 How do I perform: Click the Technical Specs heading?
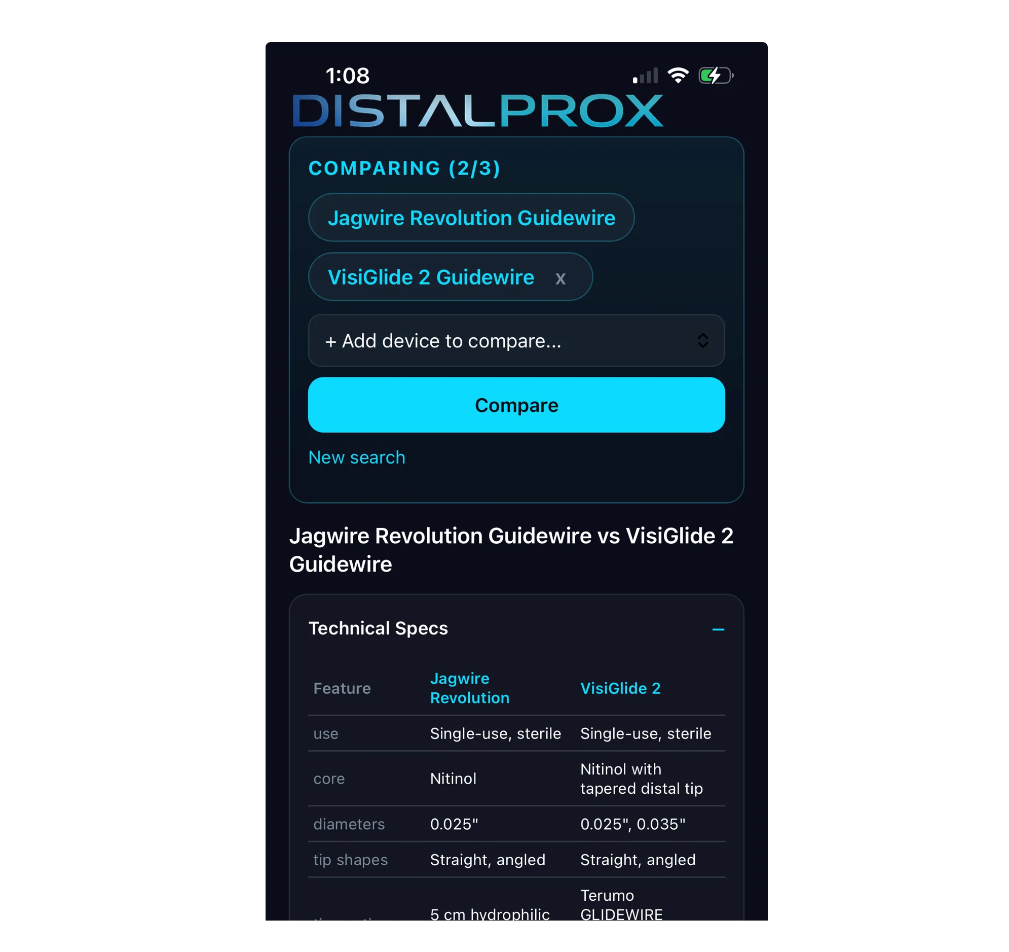tap(378, 628)
